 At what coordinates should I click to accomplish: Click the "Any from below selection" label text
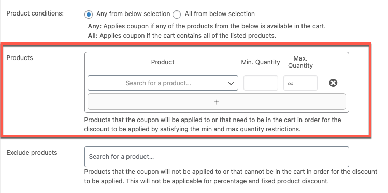pyautogui.click(x=133, y=14)
